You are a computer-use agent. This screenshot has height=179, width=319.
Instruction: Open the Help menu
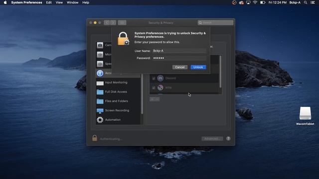86,2
